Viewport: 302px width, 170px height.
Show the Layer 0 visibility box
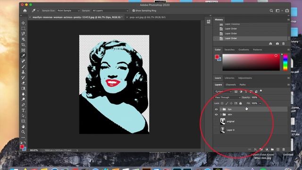(216, 130)
